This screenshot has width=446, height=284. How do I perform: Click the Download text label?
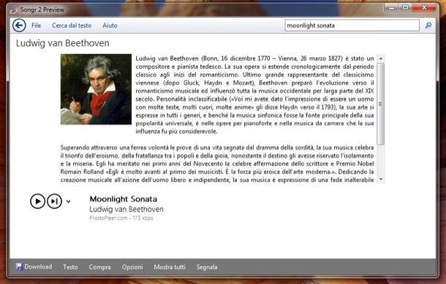coord(38,266)
